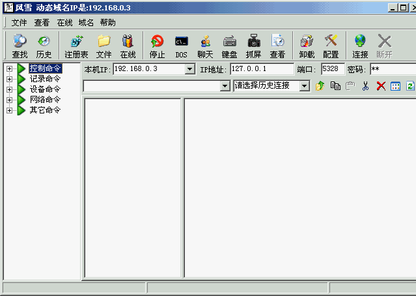
Task: Click the 抓屏 (Screen capture) icon
Action: pyautogui.click(x=254, y=46)
